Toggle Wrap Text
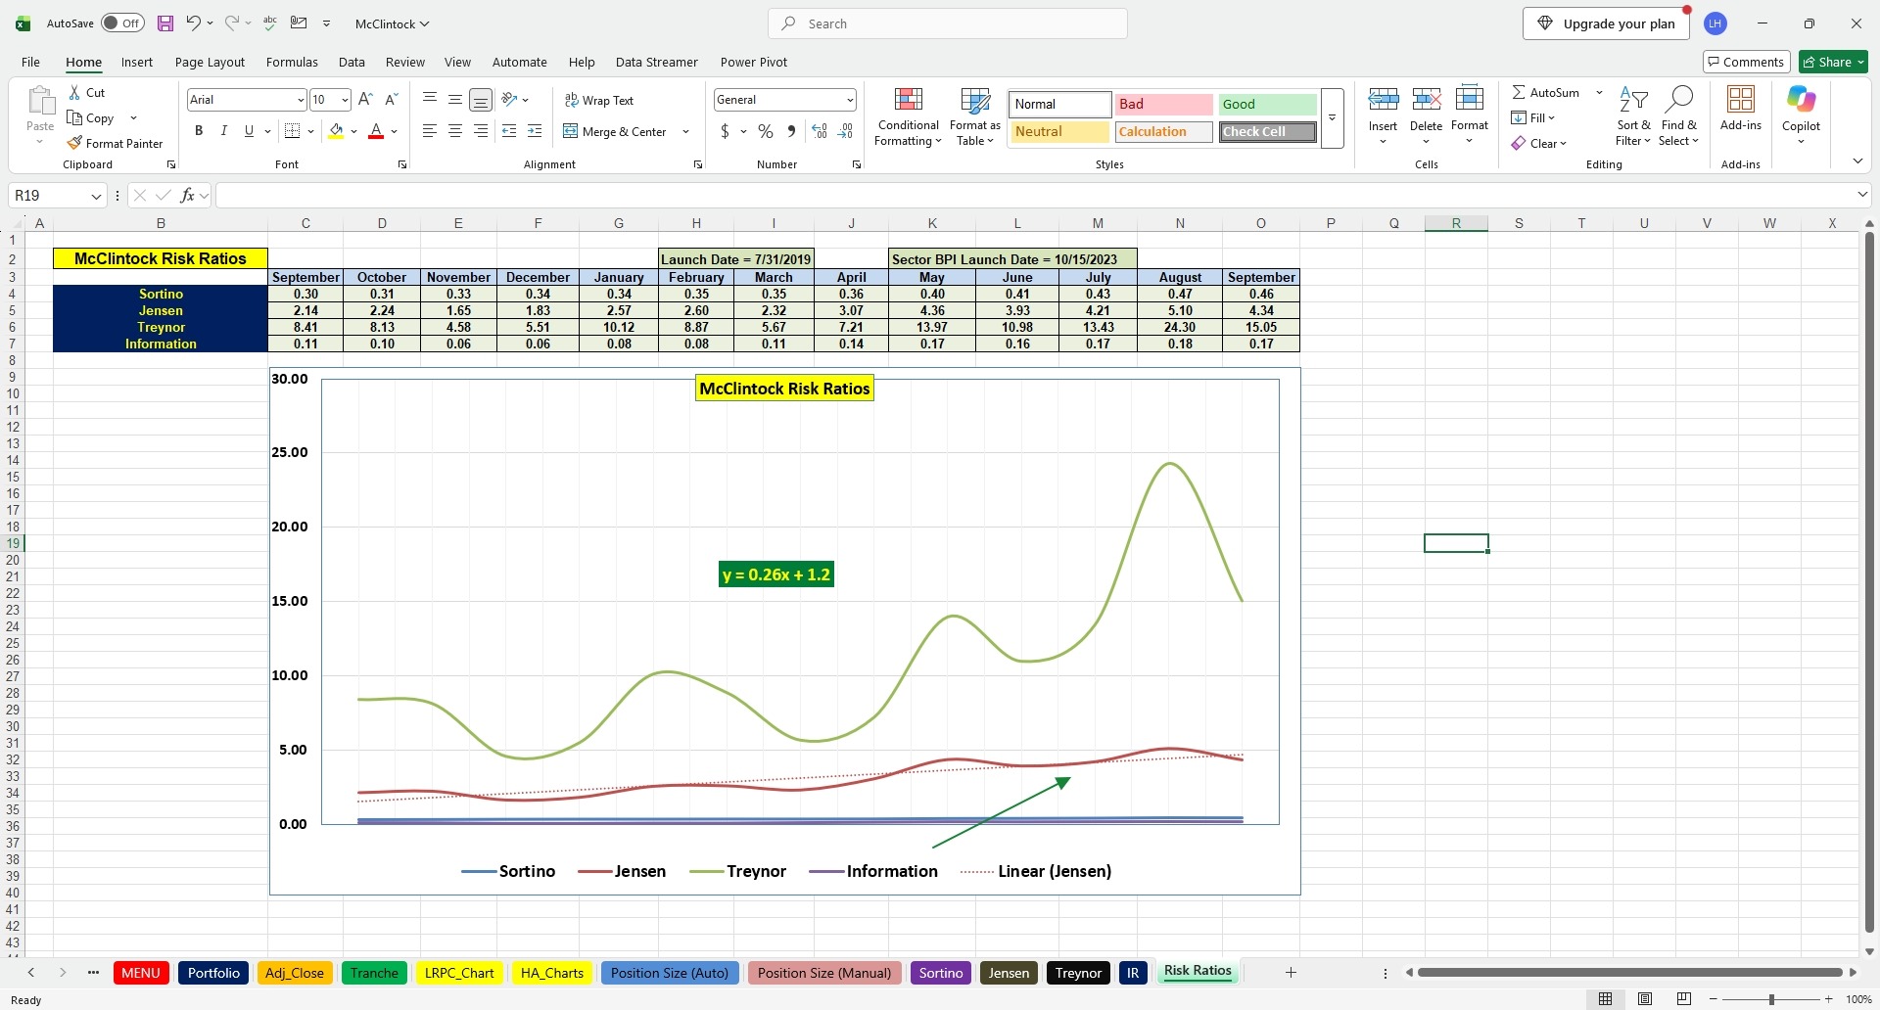The height and width of the screenshot is (1010, 1880). (x=599, y=100)
